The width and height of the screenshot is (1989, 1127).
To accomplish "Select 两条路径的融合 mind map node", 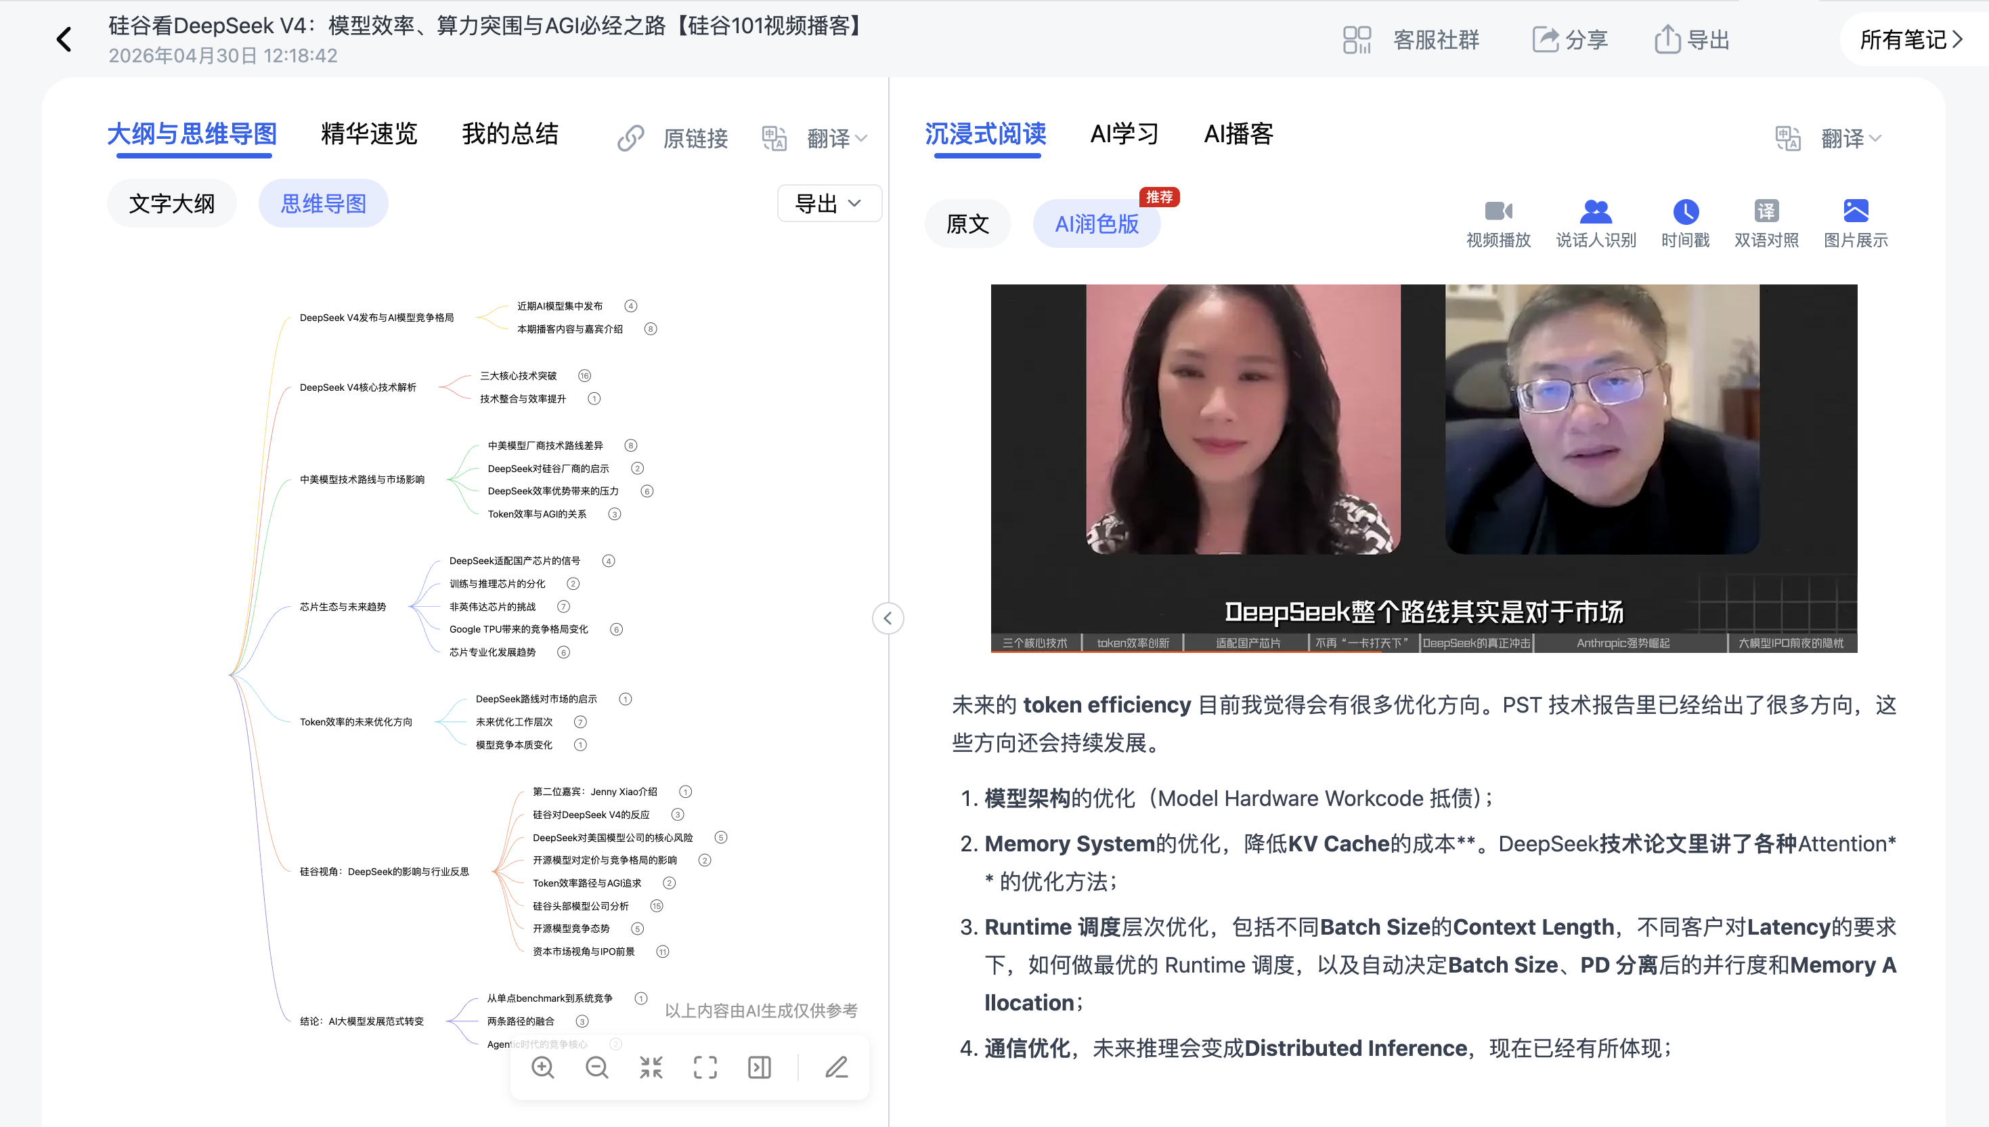I will (x=521, y=1022).
